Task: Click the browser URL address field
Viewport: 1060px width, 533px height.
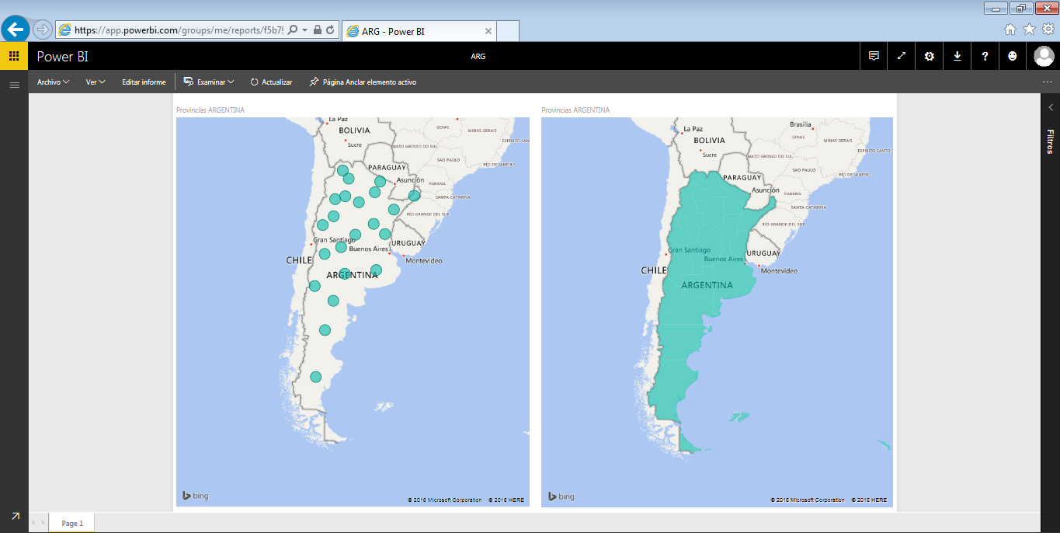Action: 180,30
